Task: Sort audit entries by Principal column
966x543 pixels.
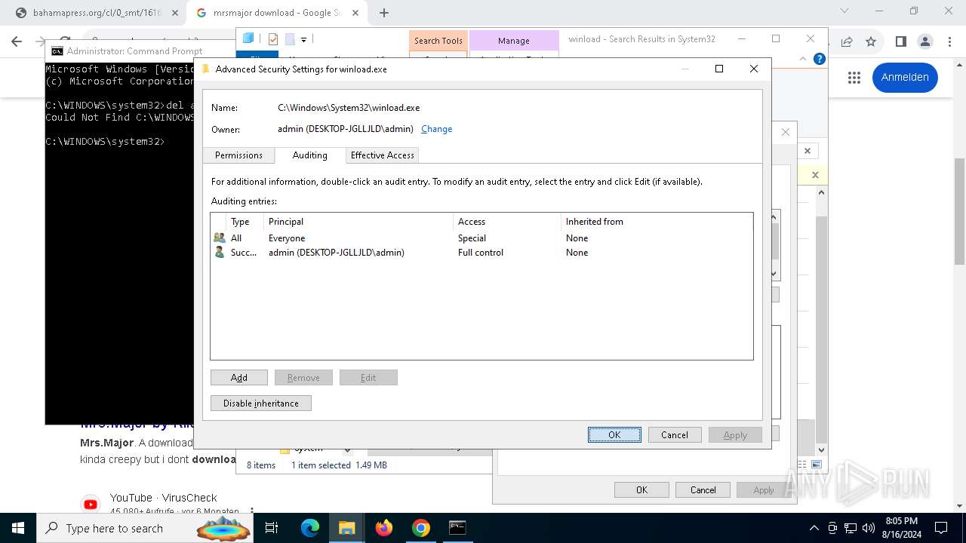Action: pyautogui.click(x=358, y=222)
